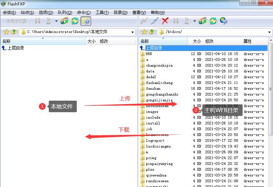Open the remote transfer button dropdown arrow

tap(195, 21)
